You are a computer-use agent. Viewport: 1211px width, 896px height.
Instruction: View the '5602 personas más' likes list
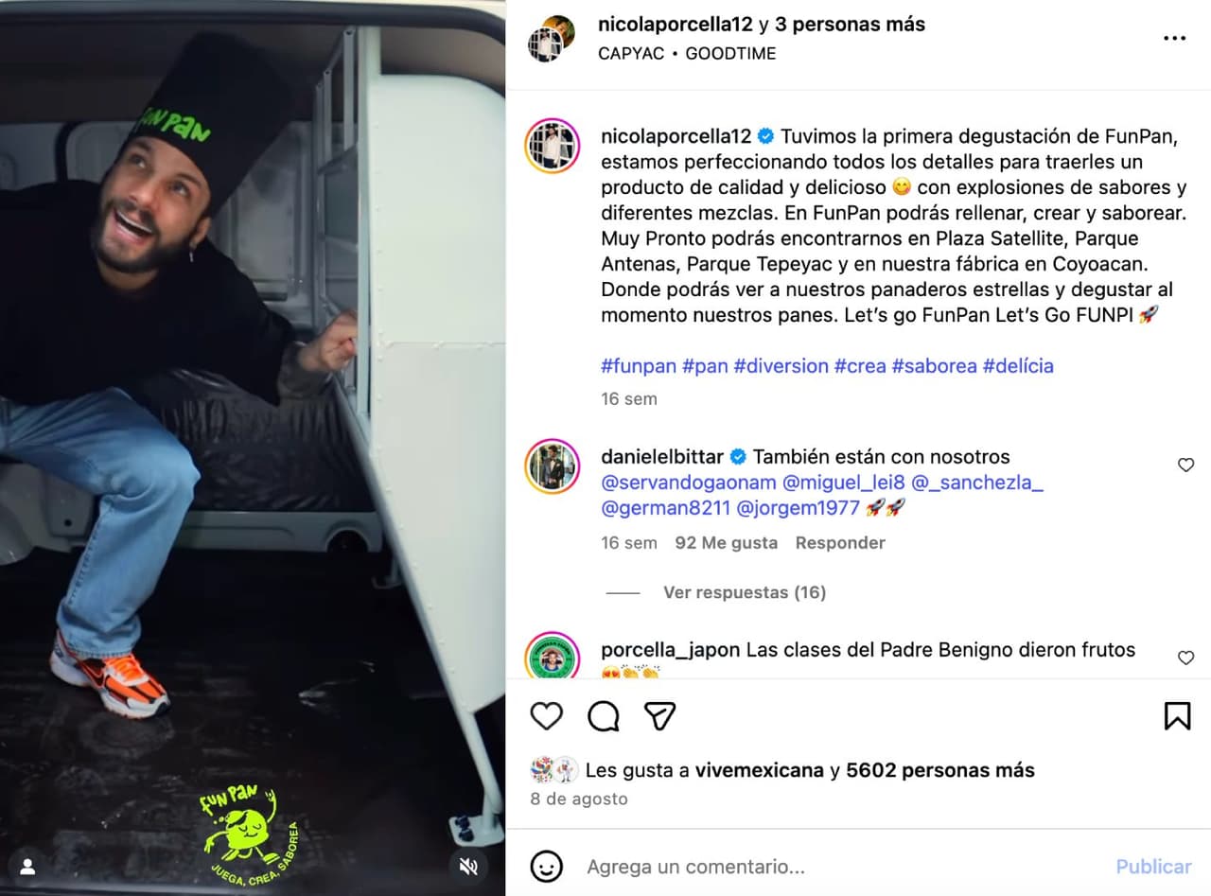[940, 770]
